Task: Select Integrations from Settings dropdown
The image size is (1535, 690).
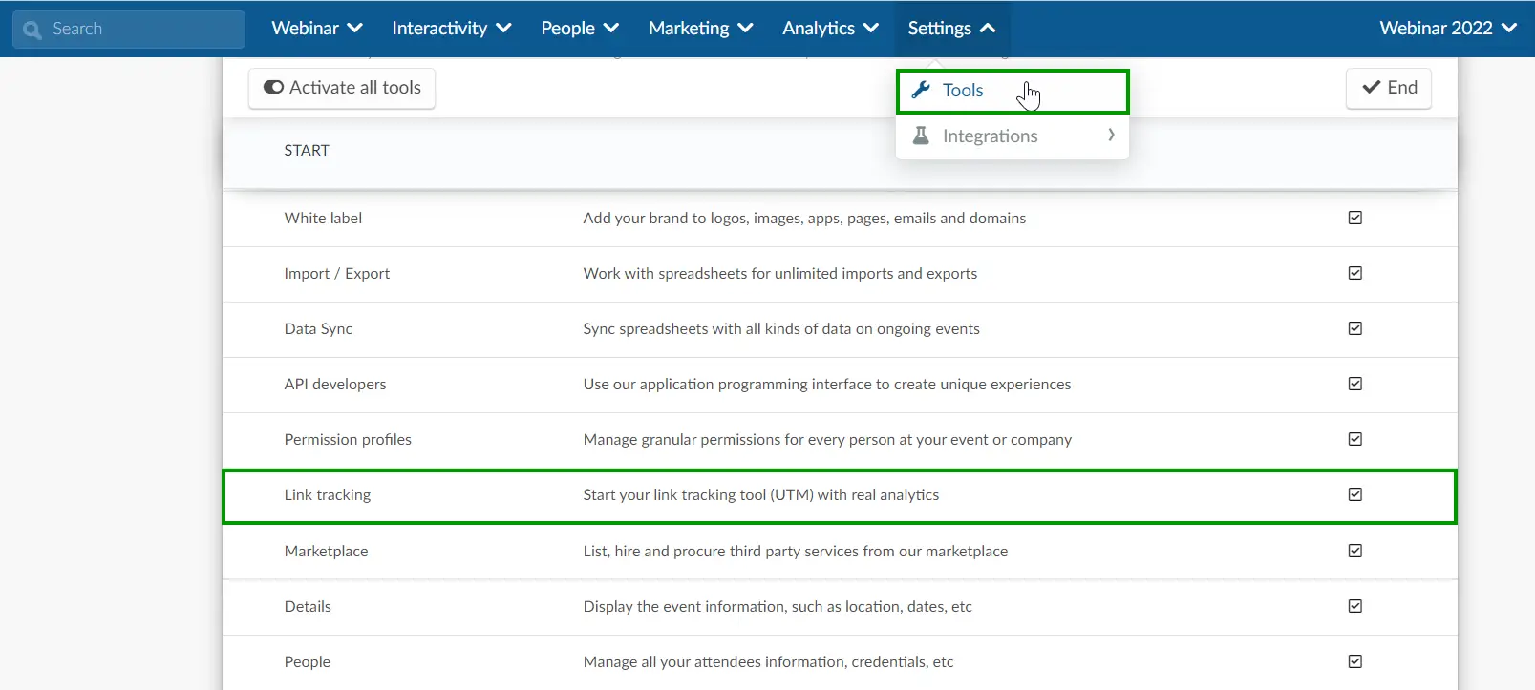Action: tap(1013, 136)
